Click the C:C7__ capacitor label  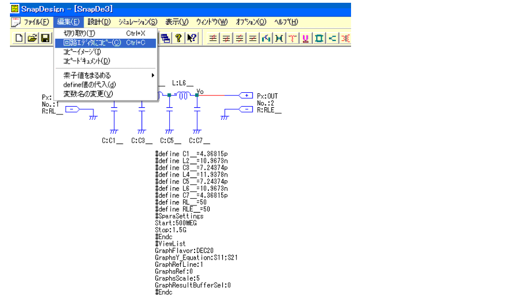coord(199,140)
